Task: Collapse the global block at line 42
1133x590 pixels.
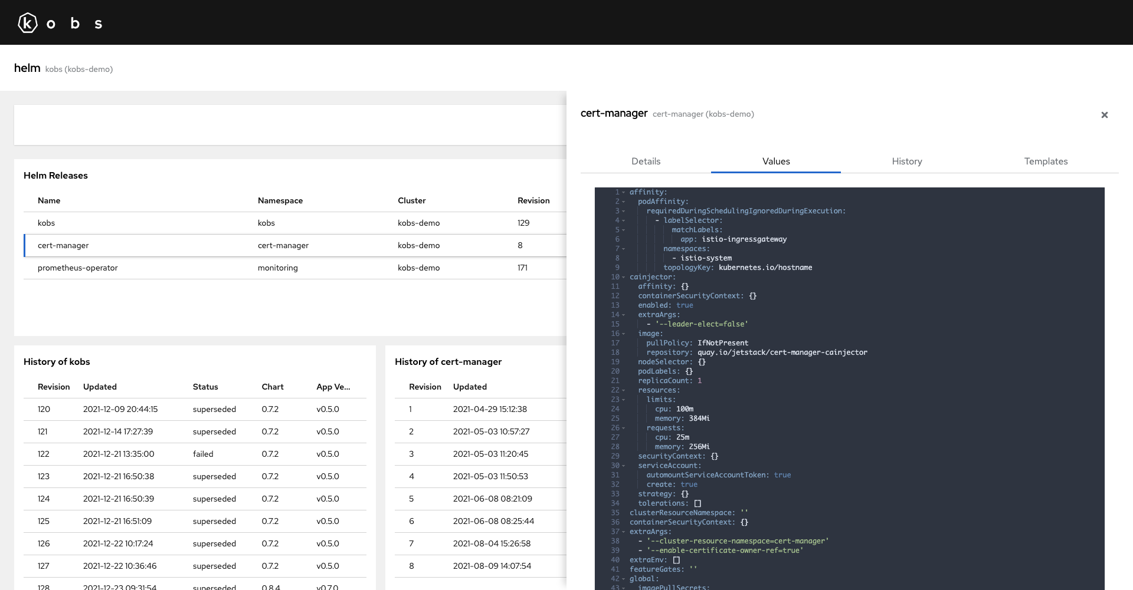Action: pos(624,579)
